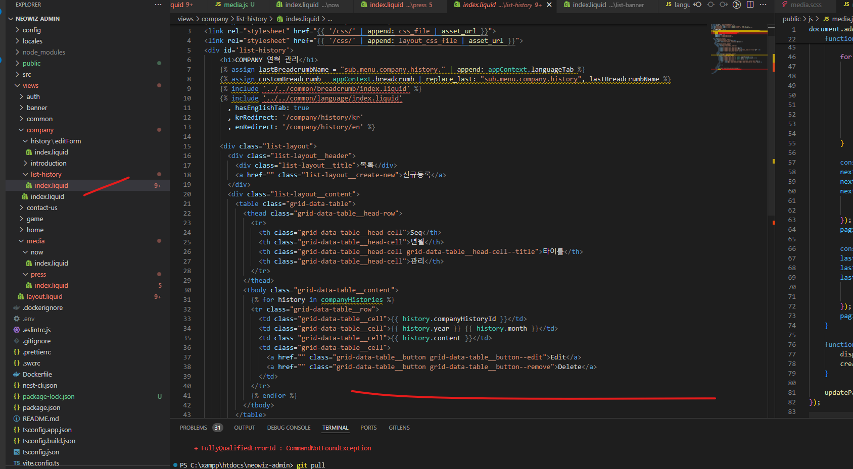Open nest-cli.json in the explorer
This screenshot has height=469, width=853.
pyautogui.click(x=87, y=385)
